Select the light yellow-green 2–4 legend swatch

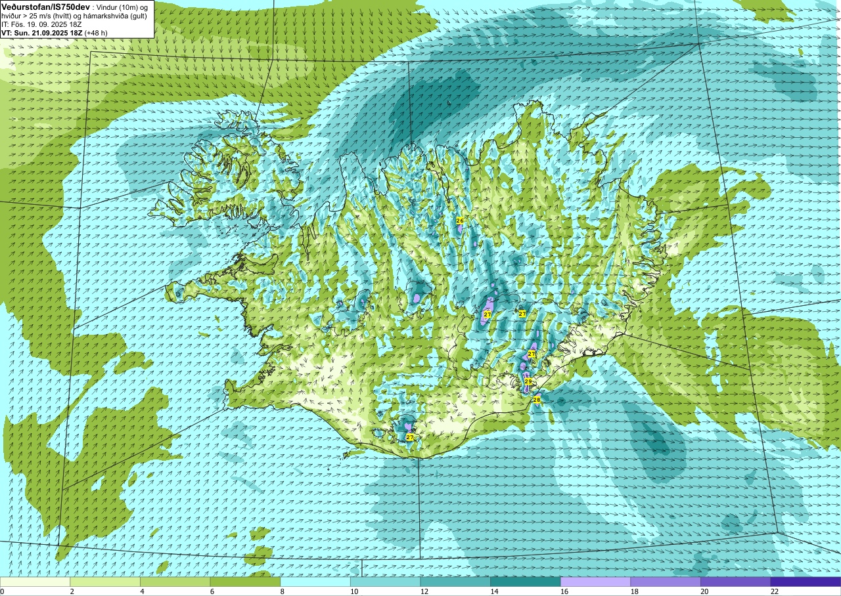pos(105,582)
